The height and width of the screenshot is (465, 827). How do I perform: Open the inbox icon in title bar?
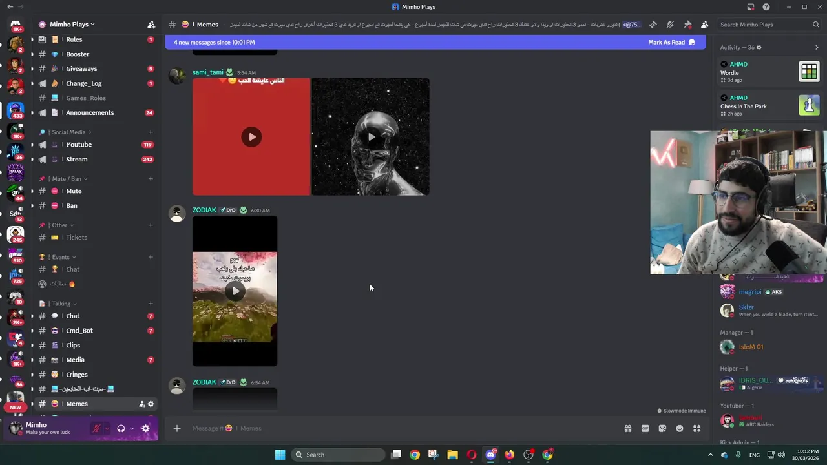(751, 7)
